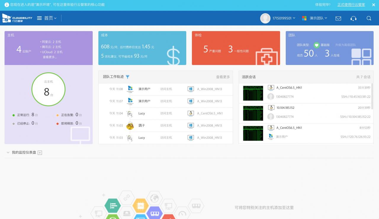Open the 首页 navigation dropdown menu

point(47,18)
